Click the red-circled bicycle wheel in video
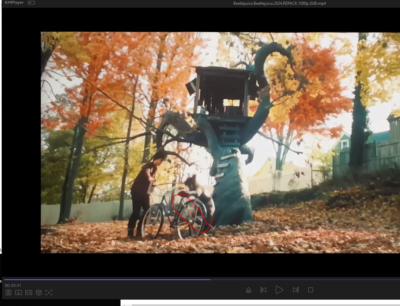 191,214
